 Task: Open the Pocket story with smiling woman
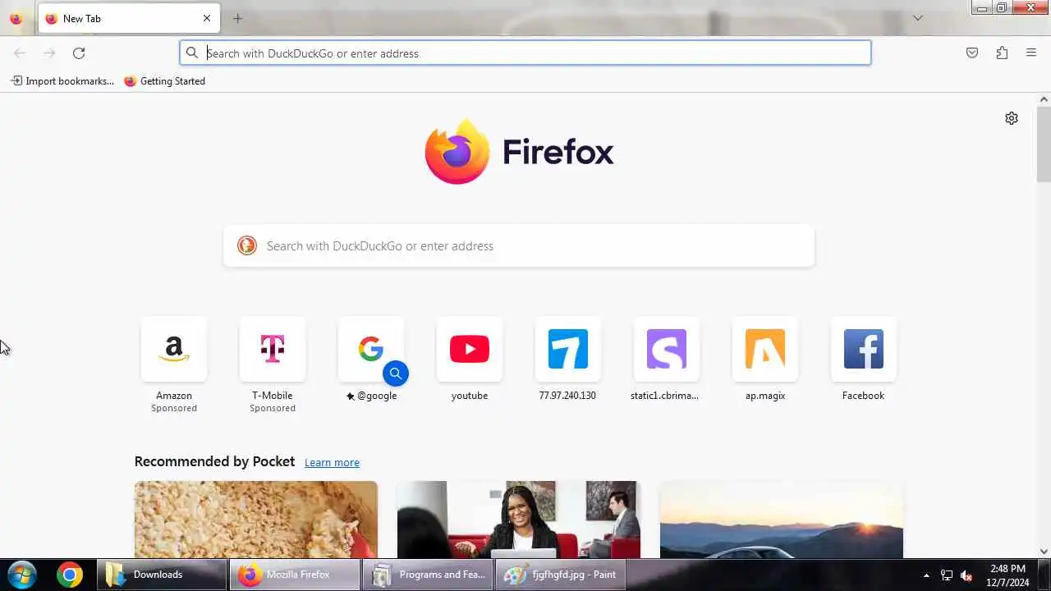pyautogui.click(x=519, y=520)
